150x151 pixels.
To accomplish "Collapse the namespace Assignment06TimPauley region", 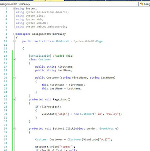I will (x=14, y=34).
